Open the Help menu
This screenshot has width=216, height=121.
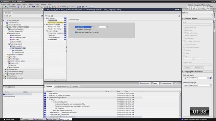tap(49, 4)
